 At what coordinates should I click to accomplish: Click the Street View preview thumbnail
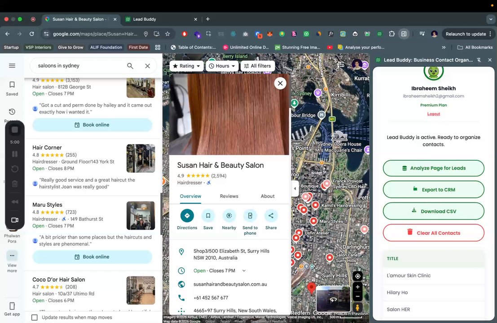(333, 299)
